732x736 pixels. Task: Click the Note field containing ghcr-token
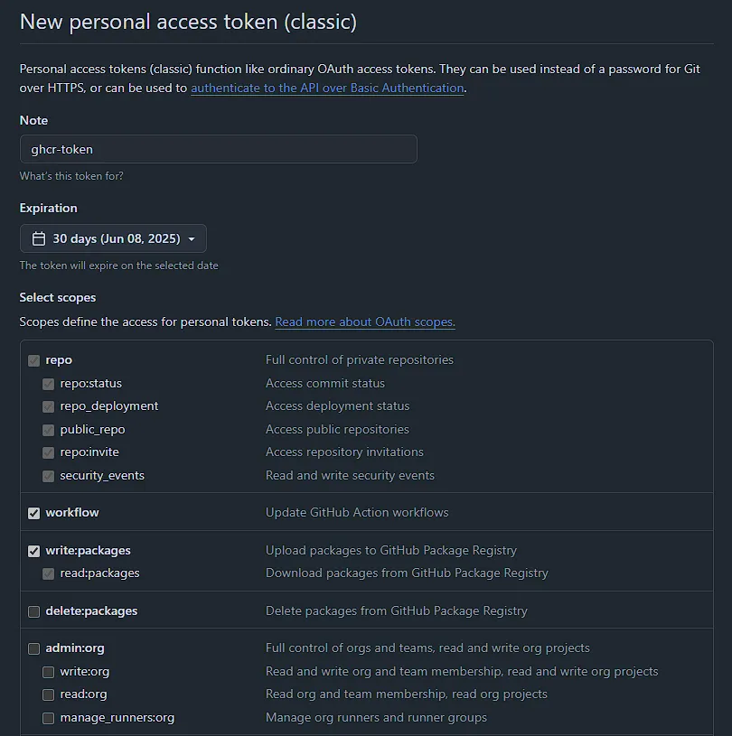(x=218, y=149)
